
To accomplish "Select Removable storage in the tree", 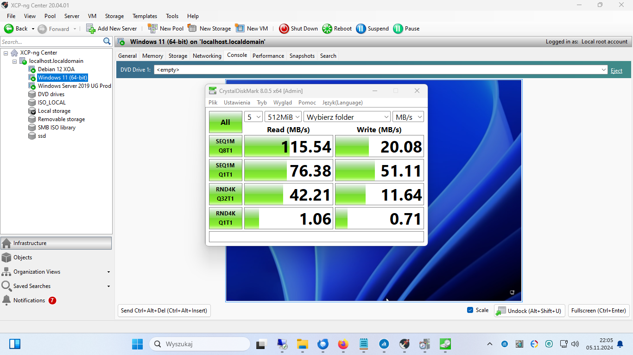I will [61, 119].
